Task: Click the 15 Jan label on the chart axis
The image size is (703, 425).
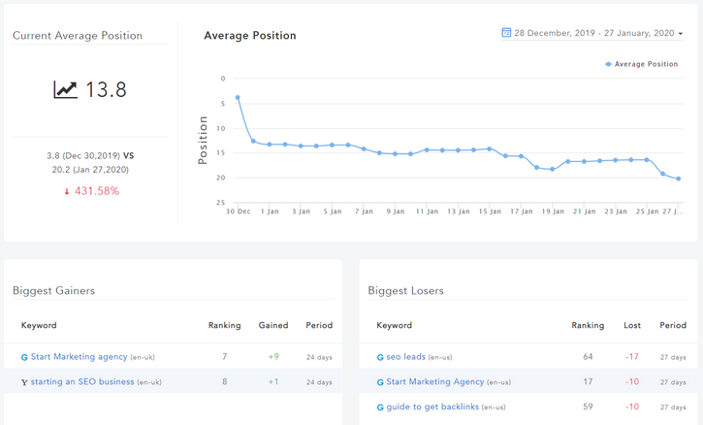Action: pyautogui.click(x=490, y=212)
